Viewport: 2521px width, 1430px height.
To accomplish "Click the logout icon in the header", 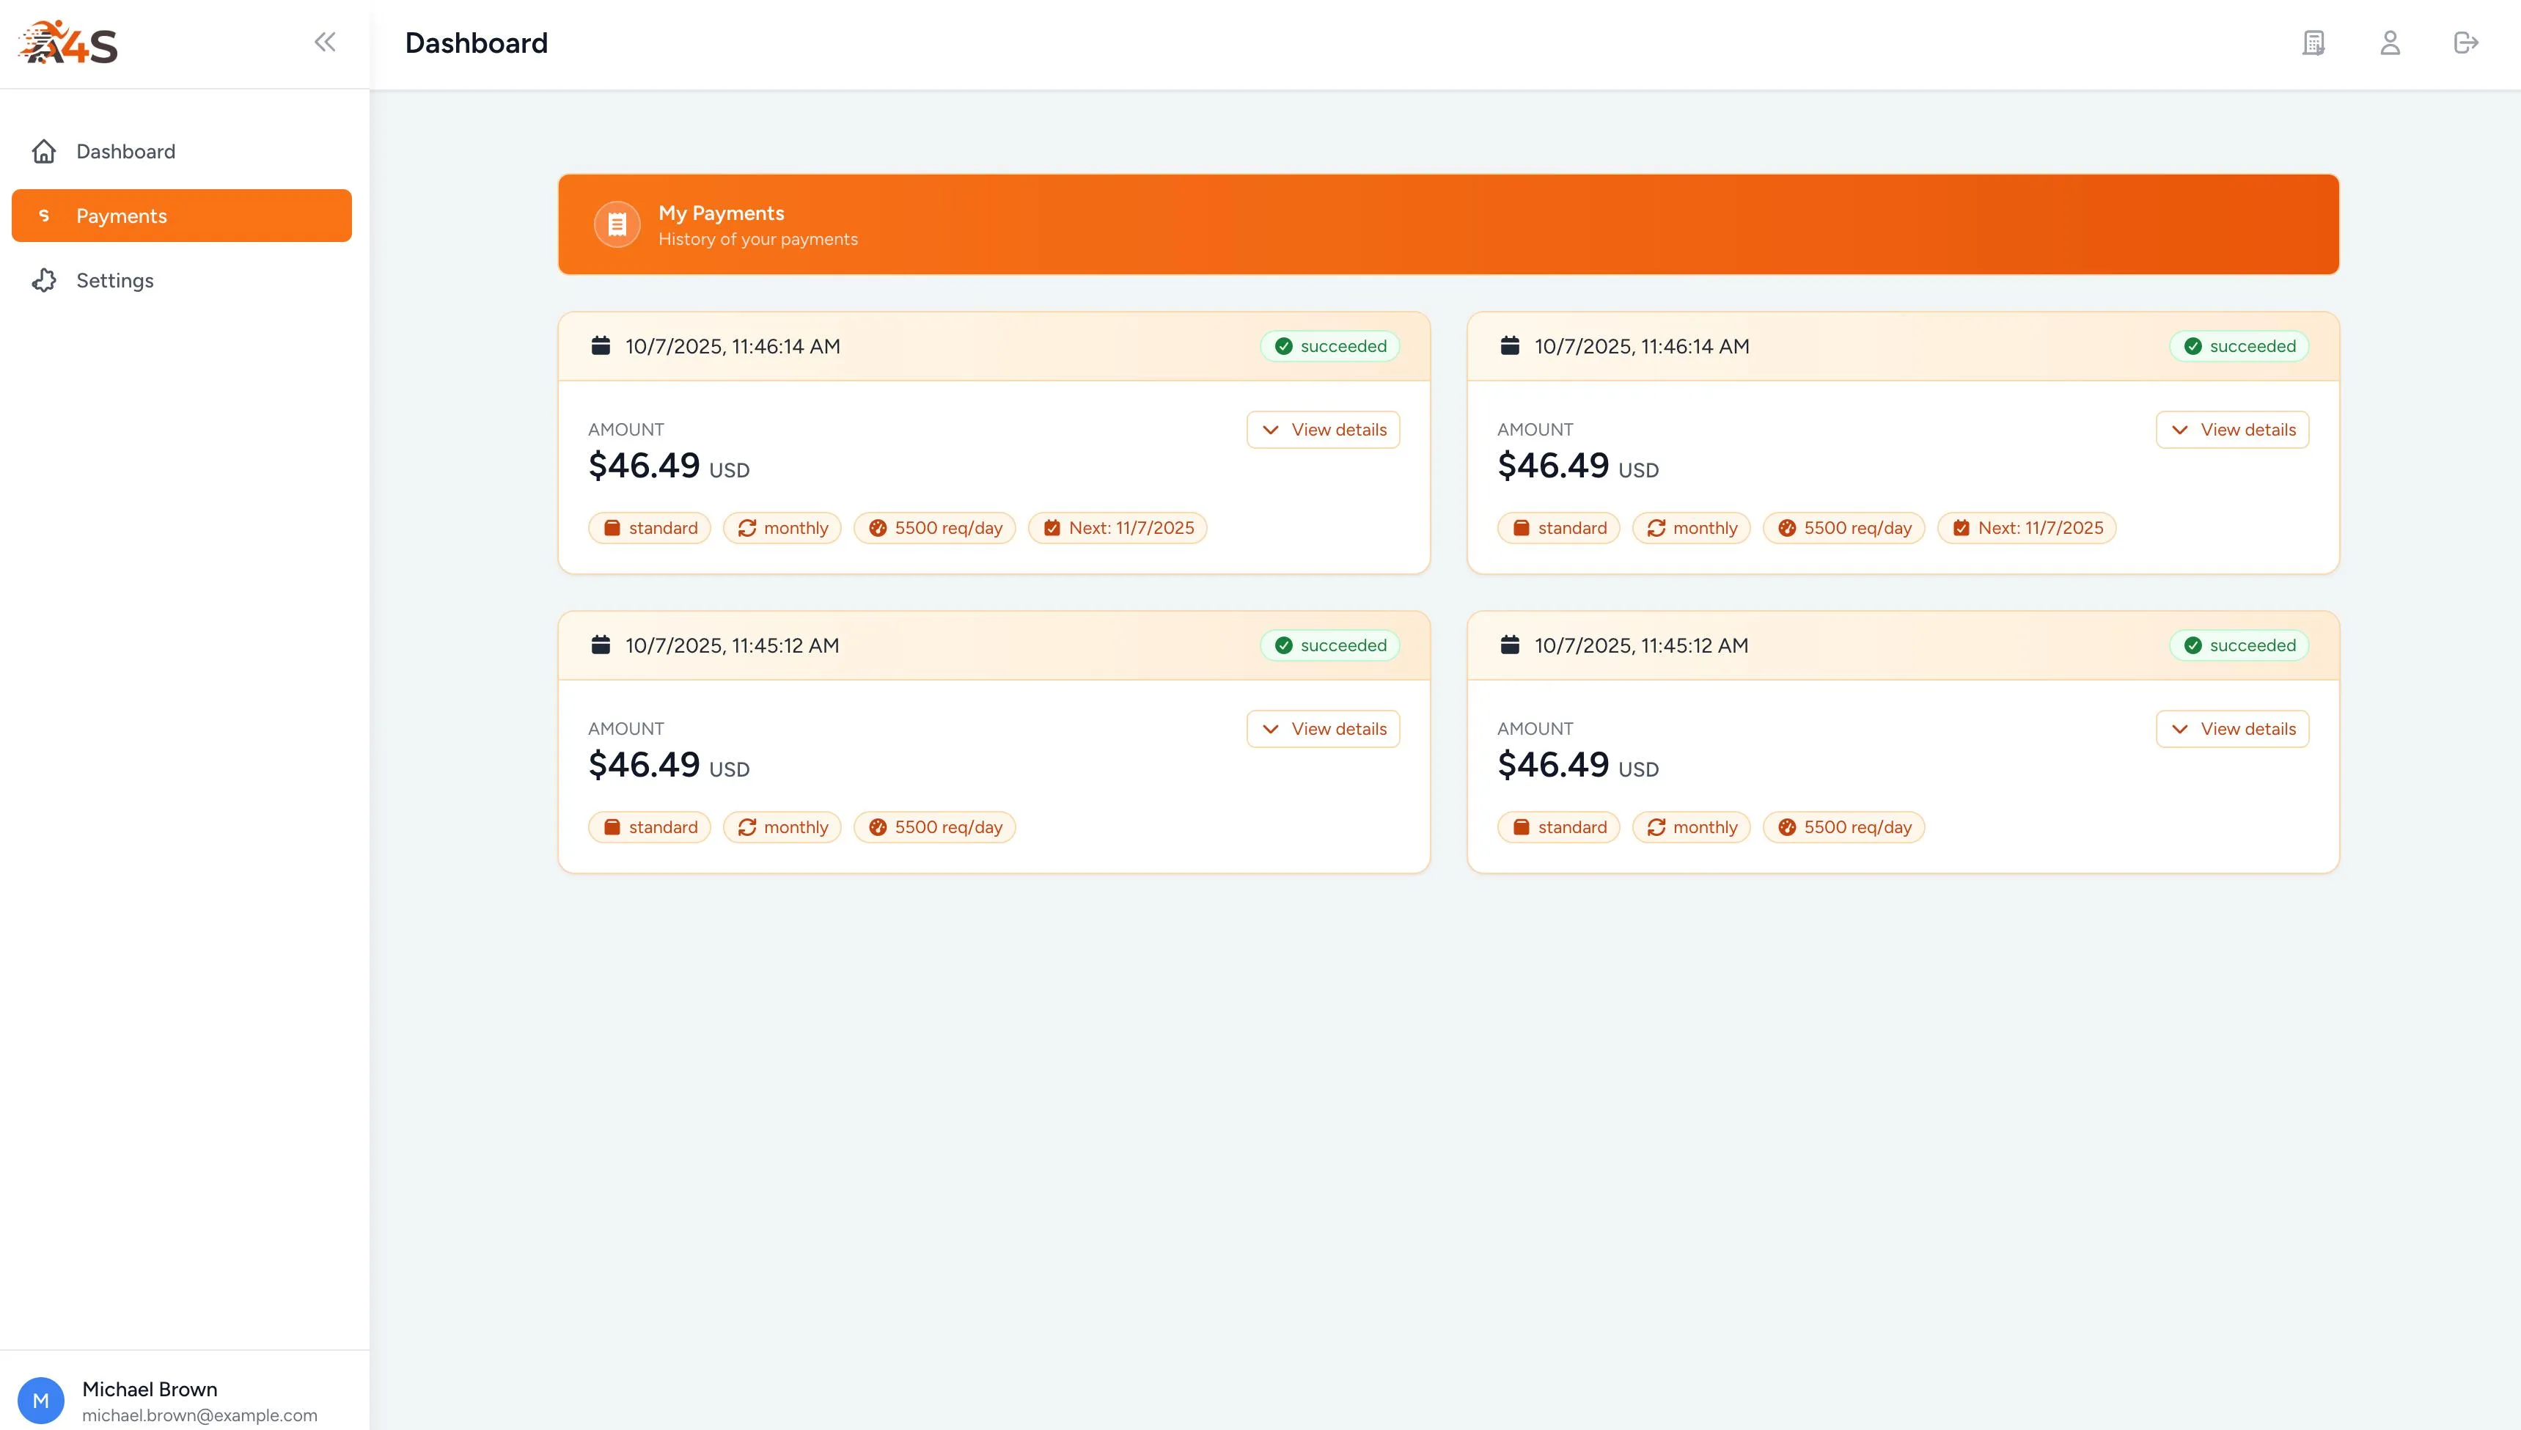I will tap(2467, 43).
